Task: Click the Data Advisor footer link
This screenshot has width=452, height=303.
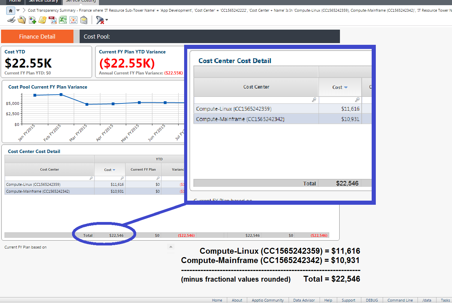Action: (x=304, y=300)
